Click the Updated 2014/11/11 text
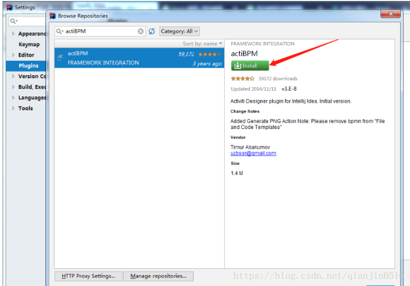Image resolution: width=410 pixels, height=286 pixels. point(253,89)
